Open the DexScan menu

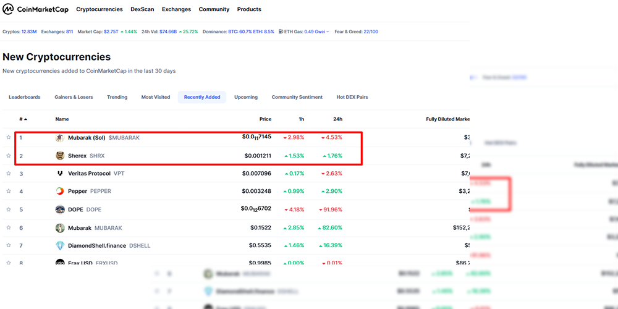coord(142,9)
